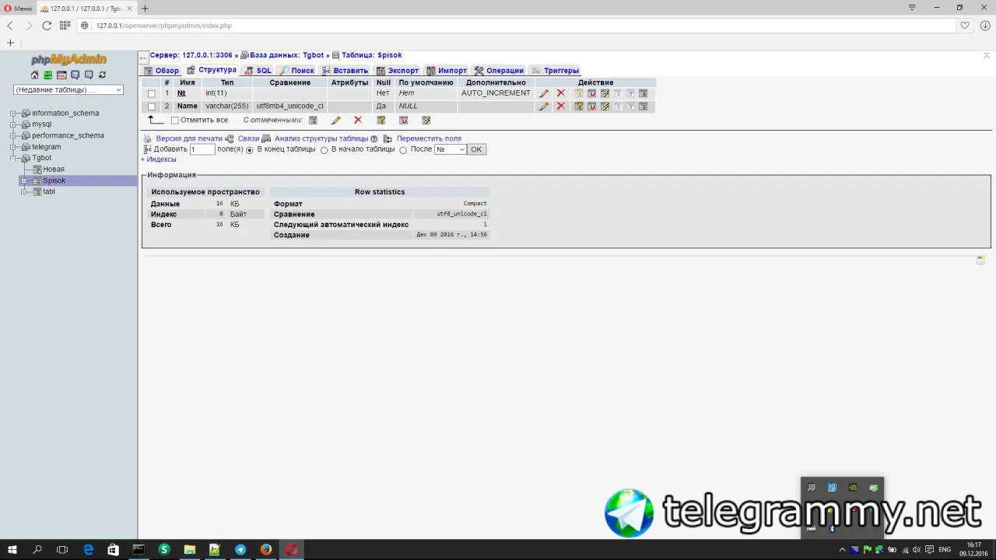Open the SQL query window icon in sidebar
This screenshot has width=996, height=560.
[x=61, y=75]
